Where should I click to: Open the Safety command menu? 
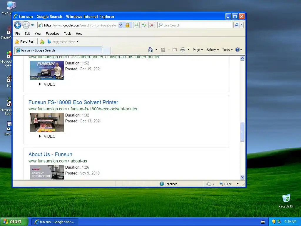(213, 50)
